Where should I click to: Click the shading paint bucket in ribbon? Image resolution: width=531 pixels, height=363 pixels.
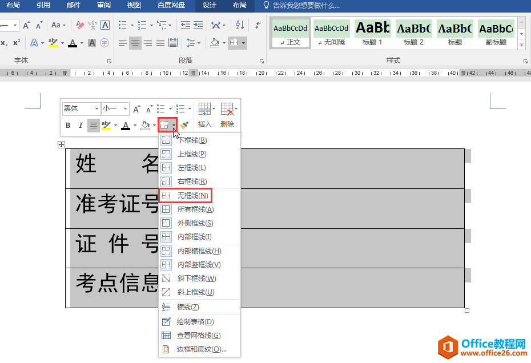(214, 43)
